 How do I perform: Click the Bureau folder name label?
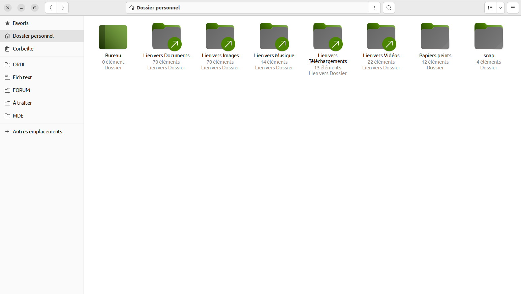coord(113,56)
